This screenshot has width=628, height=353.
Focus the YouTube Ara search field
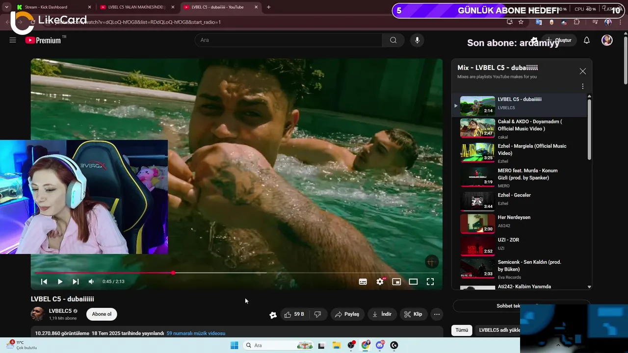point(288,40)
